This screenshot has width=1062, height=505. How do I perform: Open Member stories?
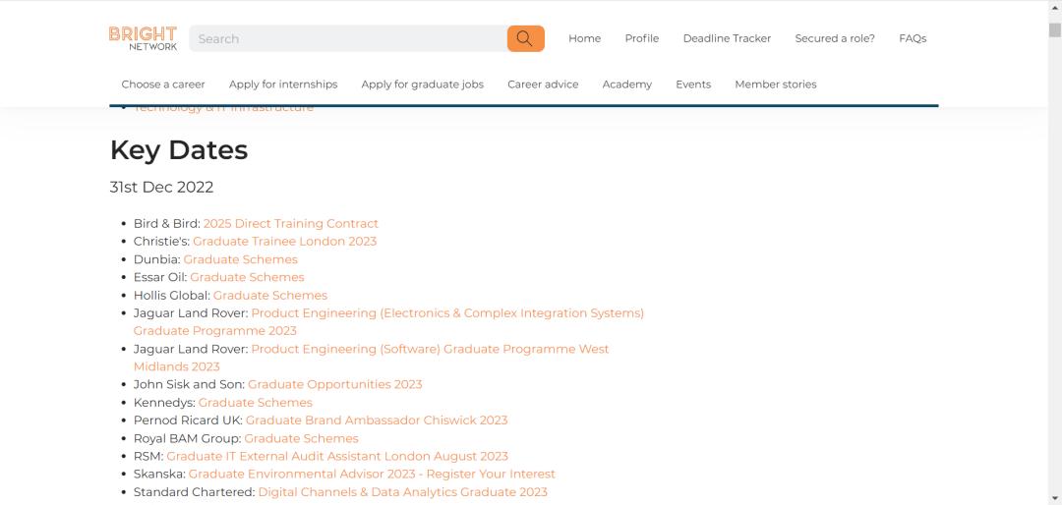tap(776, 84)
